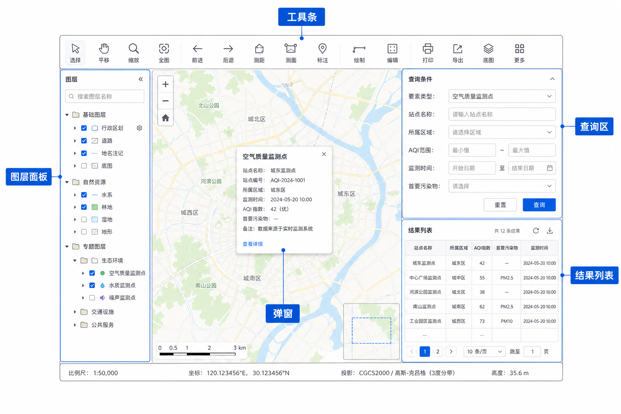Start the 测距 distance measuring tool
Image resolution: width=621 pixels, height=414 pixels.
click(259, 53)
